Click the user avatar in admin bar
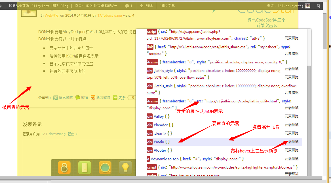The image size is (331, 183). 307,6
